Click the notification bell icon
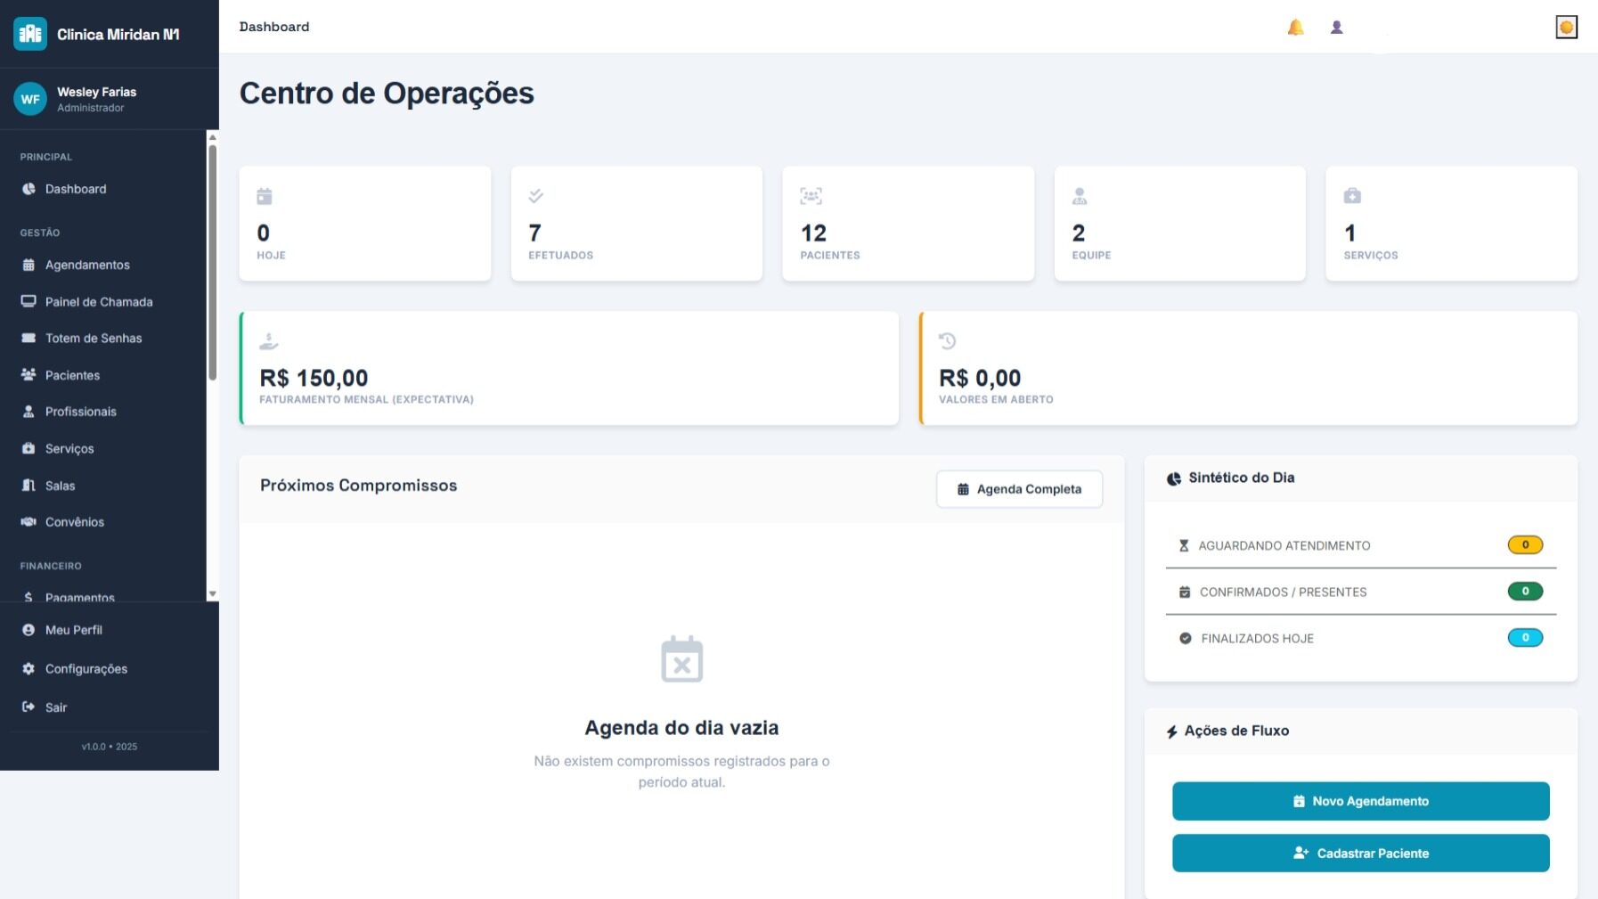The image size is (1598, 899). point(1295,28)
